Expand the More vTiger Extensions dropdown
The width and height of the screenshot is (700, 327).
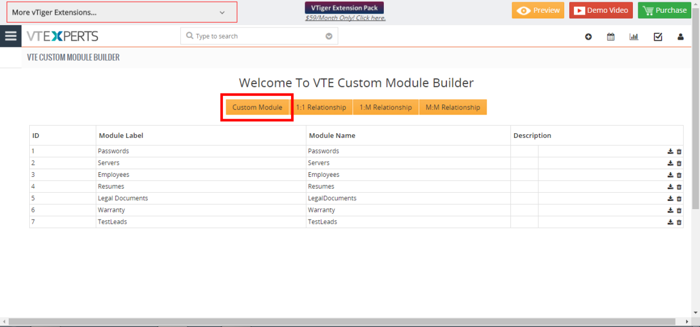point(122,12)
